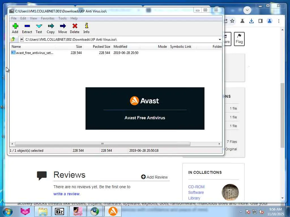
Task: Click the 7-Zip horizontal scrollbar thumb
Action: [103, 144]
